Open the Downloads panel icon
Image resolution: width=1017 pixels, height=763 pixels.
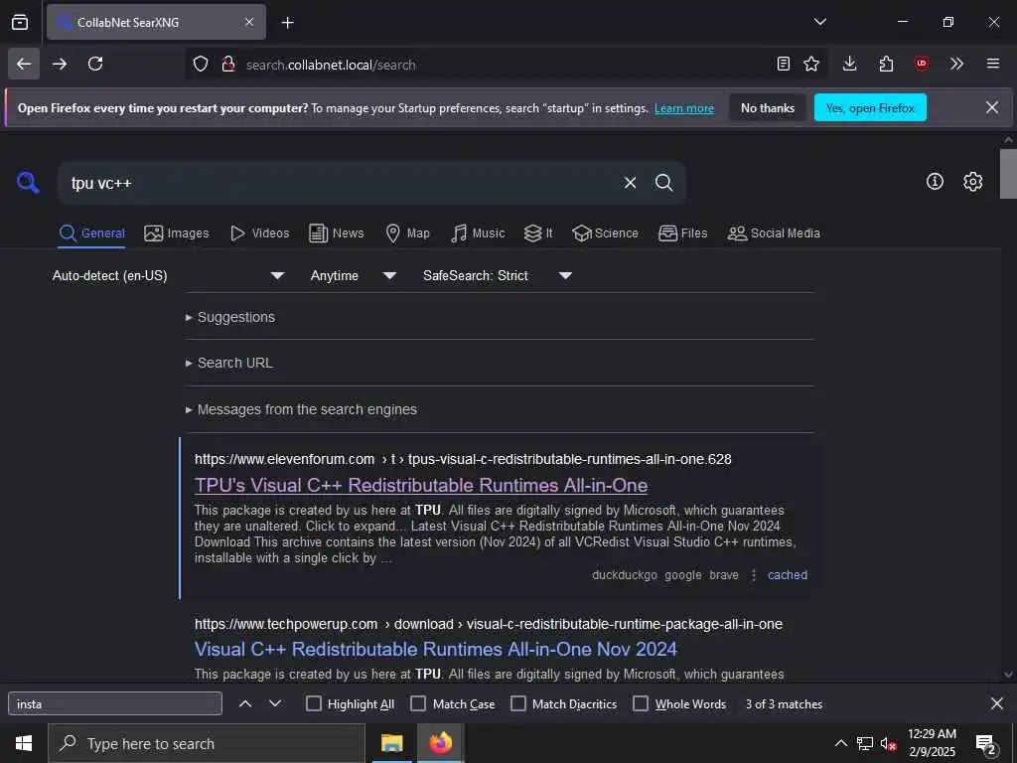point(850,64)
